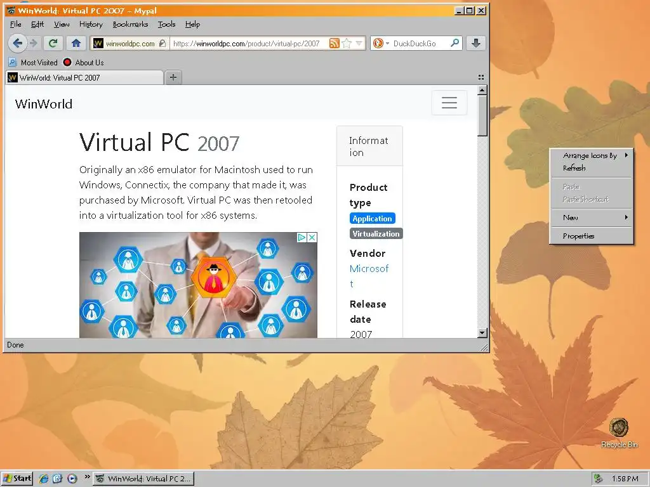650x487 pixels.
Task: Choose Refresh from desktop context menu
Action: click(592, 167)
